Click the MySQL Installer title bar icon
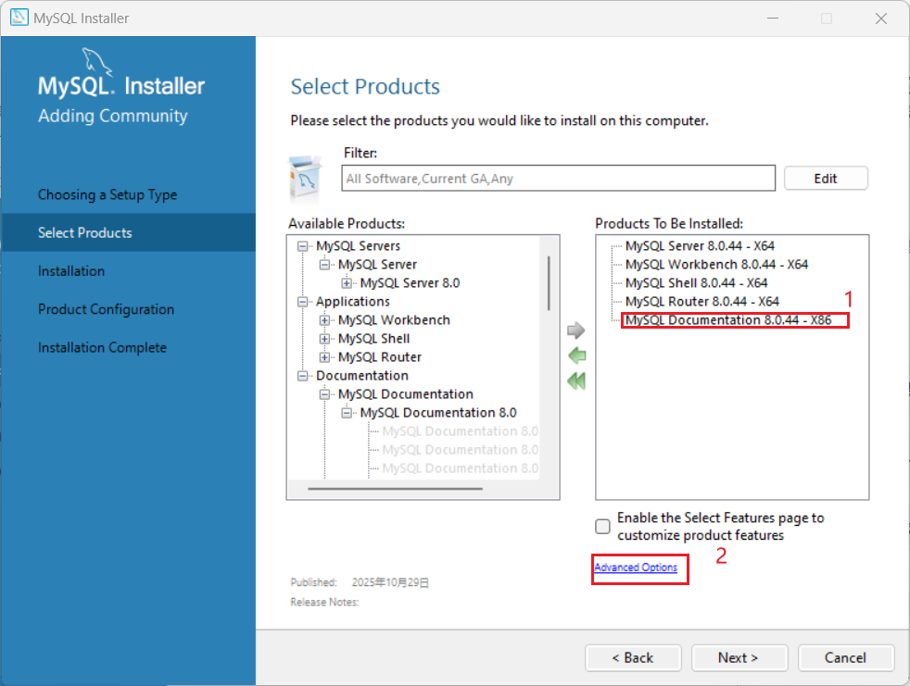This screenshot has width=910, height=686. [x=19, y=18]
